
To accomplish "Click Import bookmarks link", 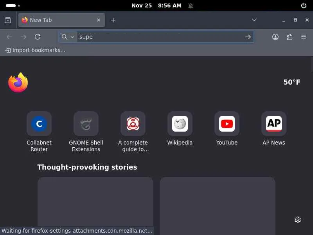I will click(35, 50).
